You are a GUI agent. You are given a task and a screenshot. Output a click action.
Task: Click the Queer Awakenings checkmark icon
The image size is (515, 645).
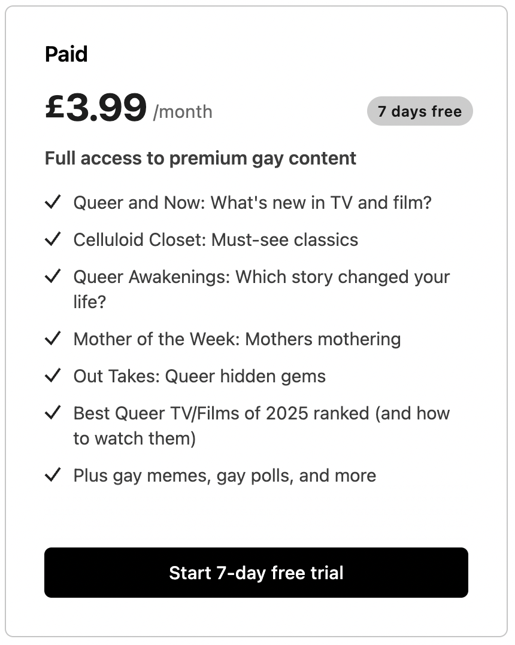click(53, 277)
